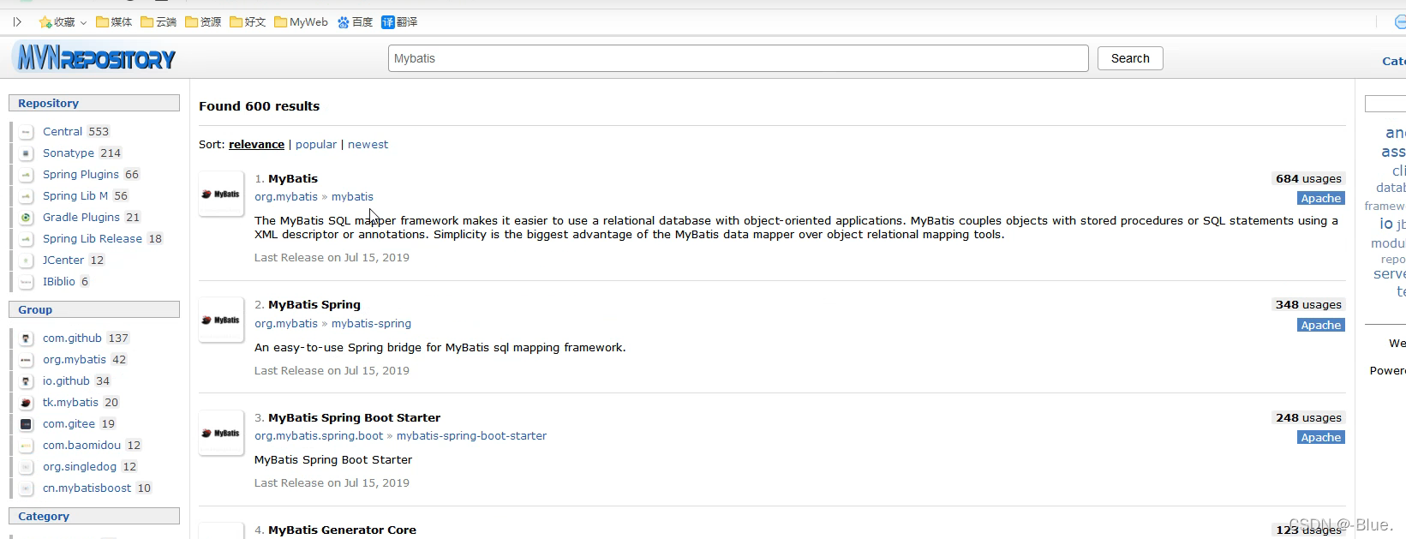Click the MyBatis result logo thumbnail
Image resolution: width=1406 pixels, height=539 pixels.
click(x=221, y=194)
